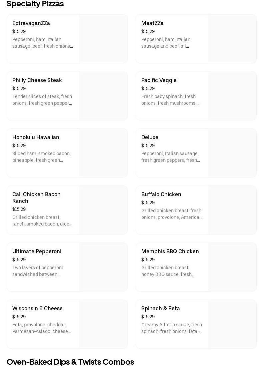The image size is (268, 368).
Task: Open Cali Chicken Bacon Ranch pizza
Action: pos(36,198)
